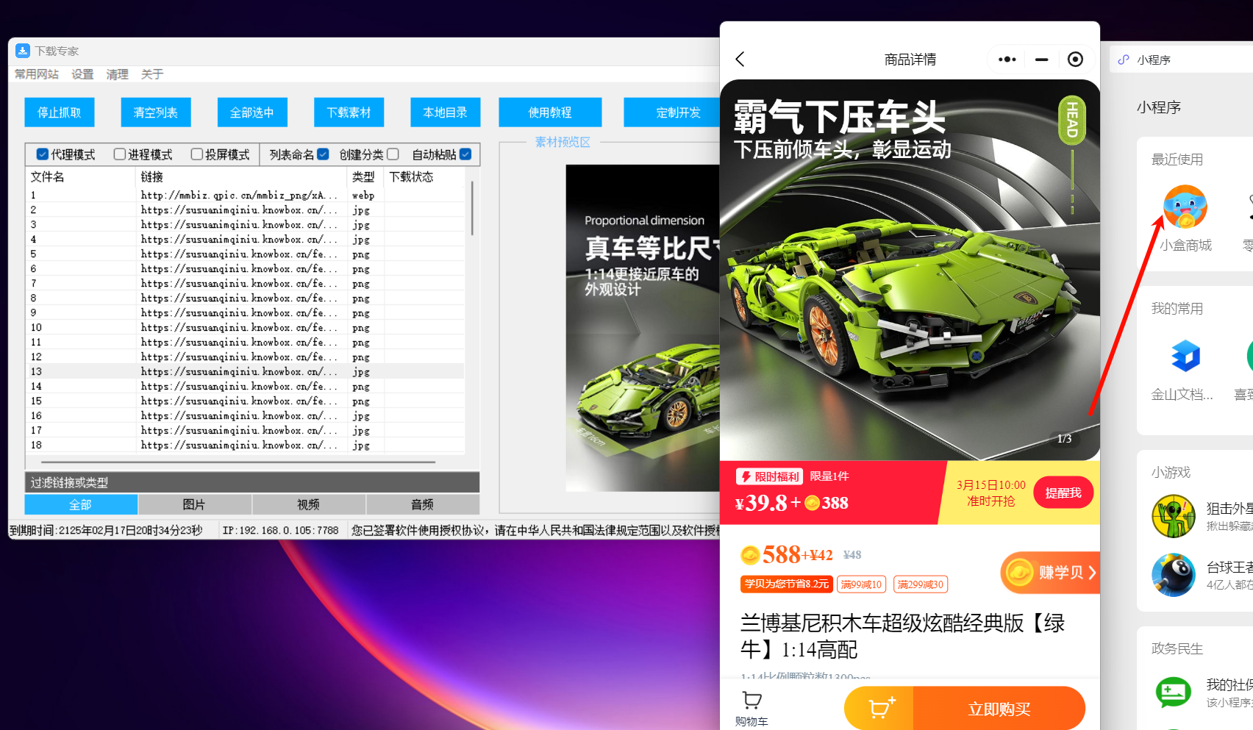Click the product title 兰博基尼积木车

click(x=903, y=637)
